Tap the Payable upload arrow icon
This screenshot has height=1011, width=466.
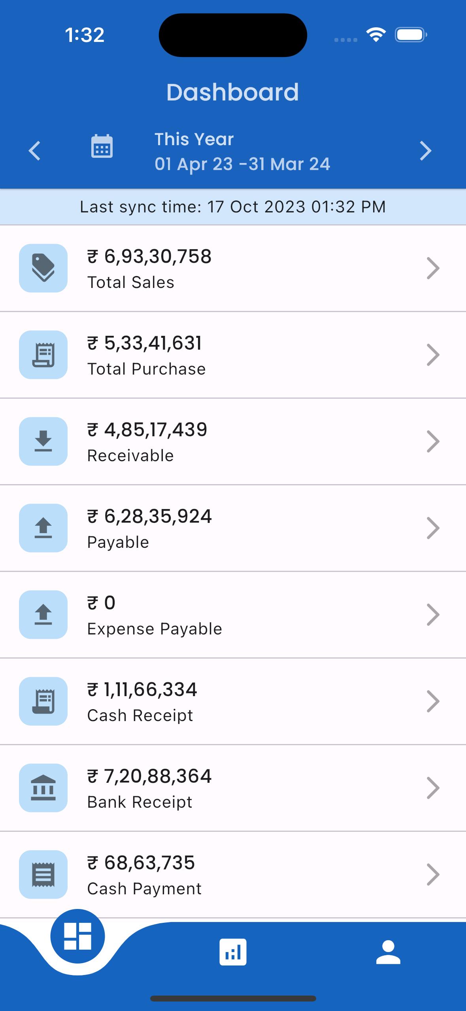(43, 528)
